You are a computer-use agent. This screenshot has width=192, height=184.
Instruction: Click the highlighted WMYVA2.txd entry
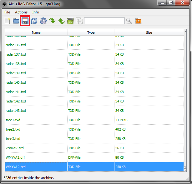[x=94, y=167]
